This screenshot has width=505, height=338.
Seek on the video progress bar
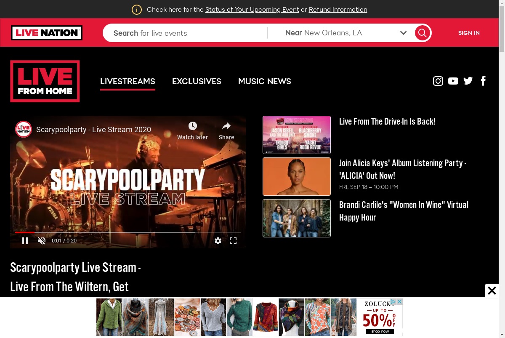(x=128, y=232)
